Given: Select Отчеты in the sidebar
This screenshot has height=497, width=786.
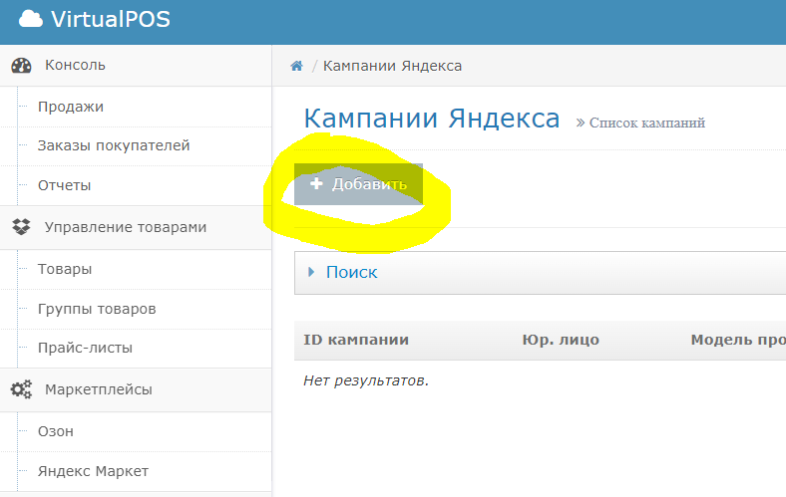Looking at the screenshot, I should [x=65, y=185].
